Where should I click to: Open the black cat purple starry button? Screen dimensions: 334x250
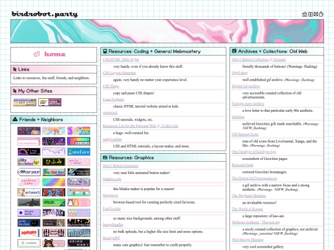(x=54, y=141)
